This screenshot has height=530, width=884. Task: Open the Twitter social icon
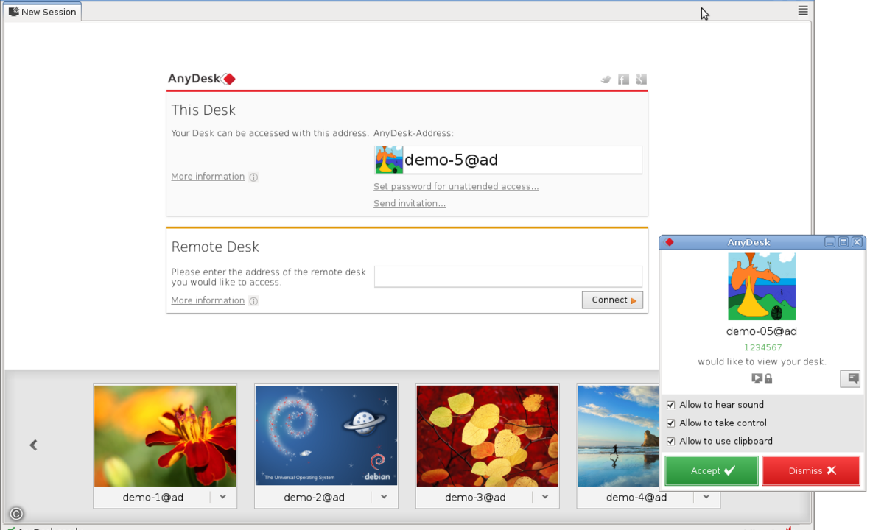pos(606,79)
